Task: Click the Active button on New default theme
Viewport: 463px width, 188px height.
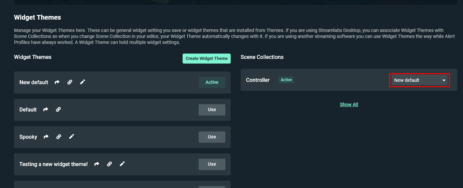Action: coord(212,83)
